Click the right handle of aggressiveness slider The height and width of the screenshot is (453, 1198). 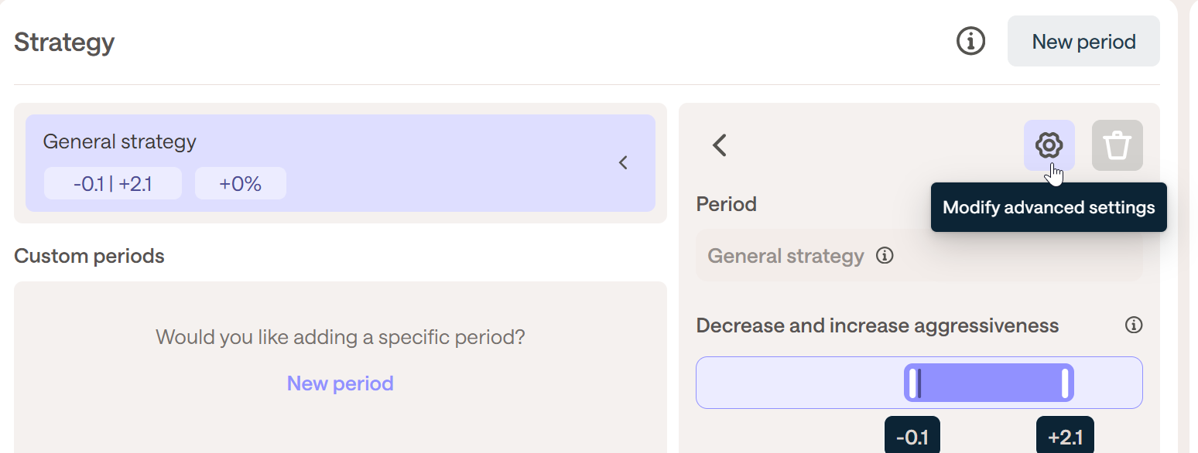pyautogui.click(x=1065, y=383)
